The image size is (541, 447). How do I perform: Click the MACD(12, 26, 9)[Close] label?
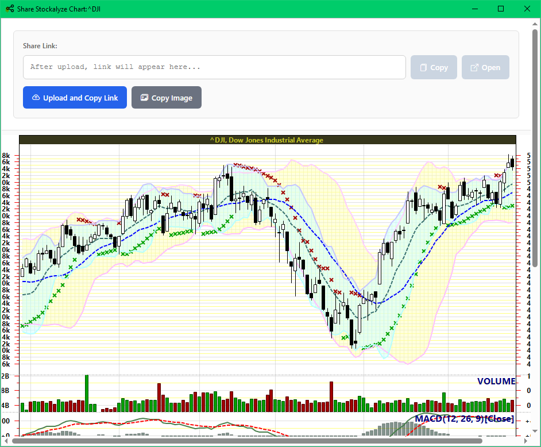464,419
